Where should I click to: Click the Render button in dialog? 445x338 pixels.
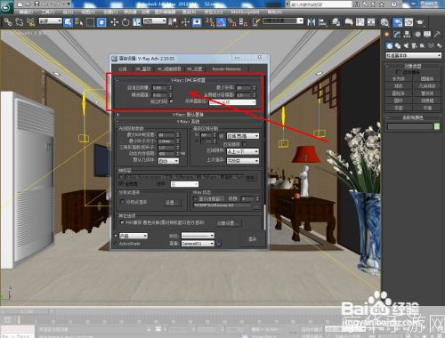(x=252, y=239)
